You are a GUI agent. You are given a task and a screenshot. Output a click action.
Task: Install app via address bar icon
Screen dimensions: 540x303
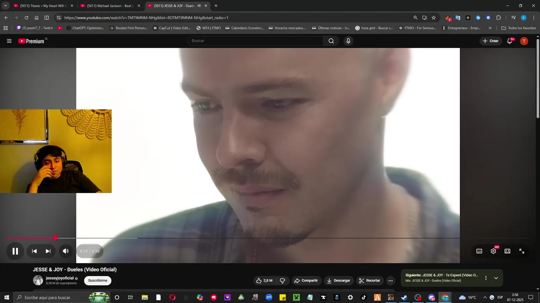(x=424, y=18)
